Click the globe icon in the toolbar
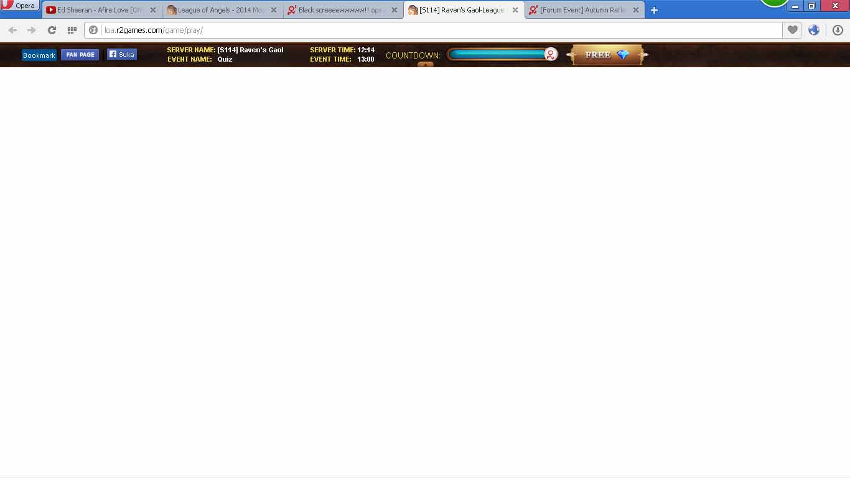 (x=814, y=30)
